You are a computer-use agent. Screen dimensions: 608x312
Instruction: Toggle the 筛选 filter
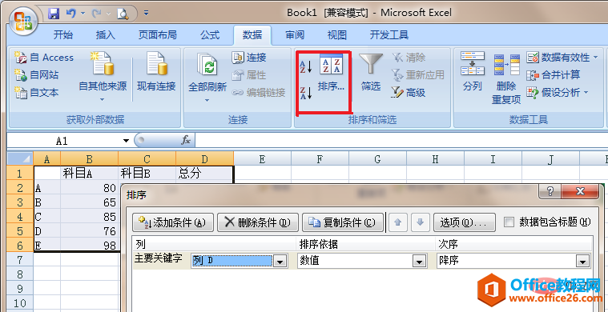pos(371,72)
